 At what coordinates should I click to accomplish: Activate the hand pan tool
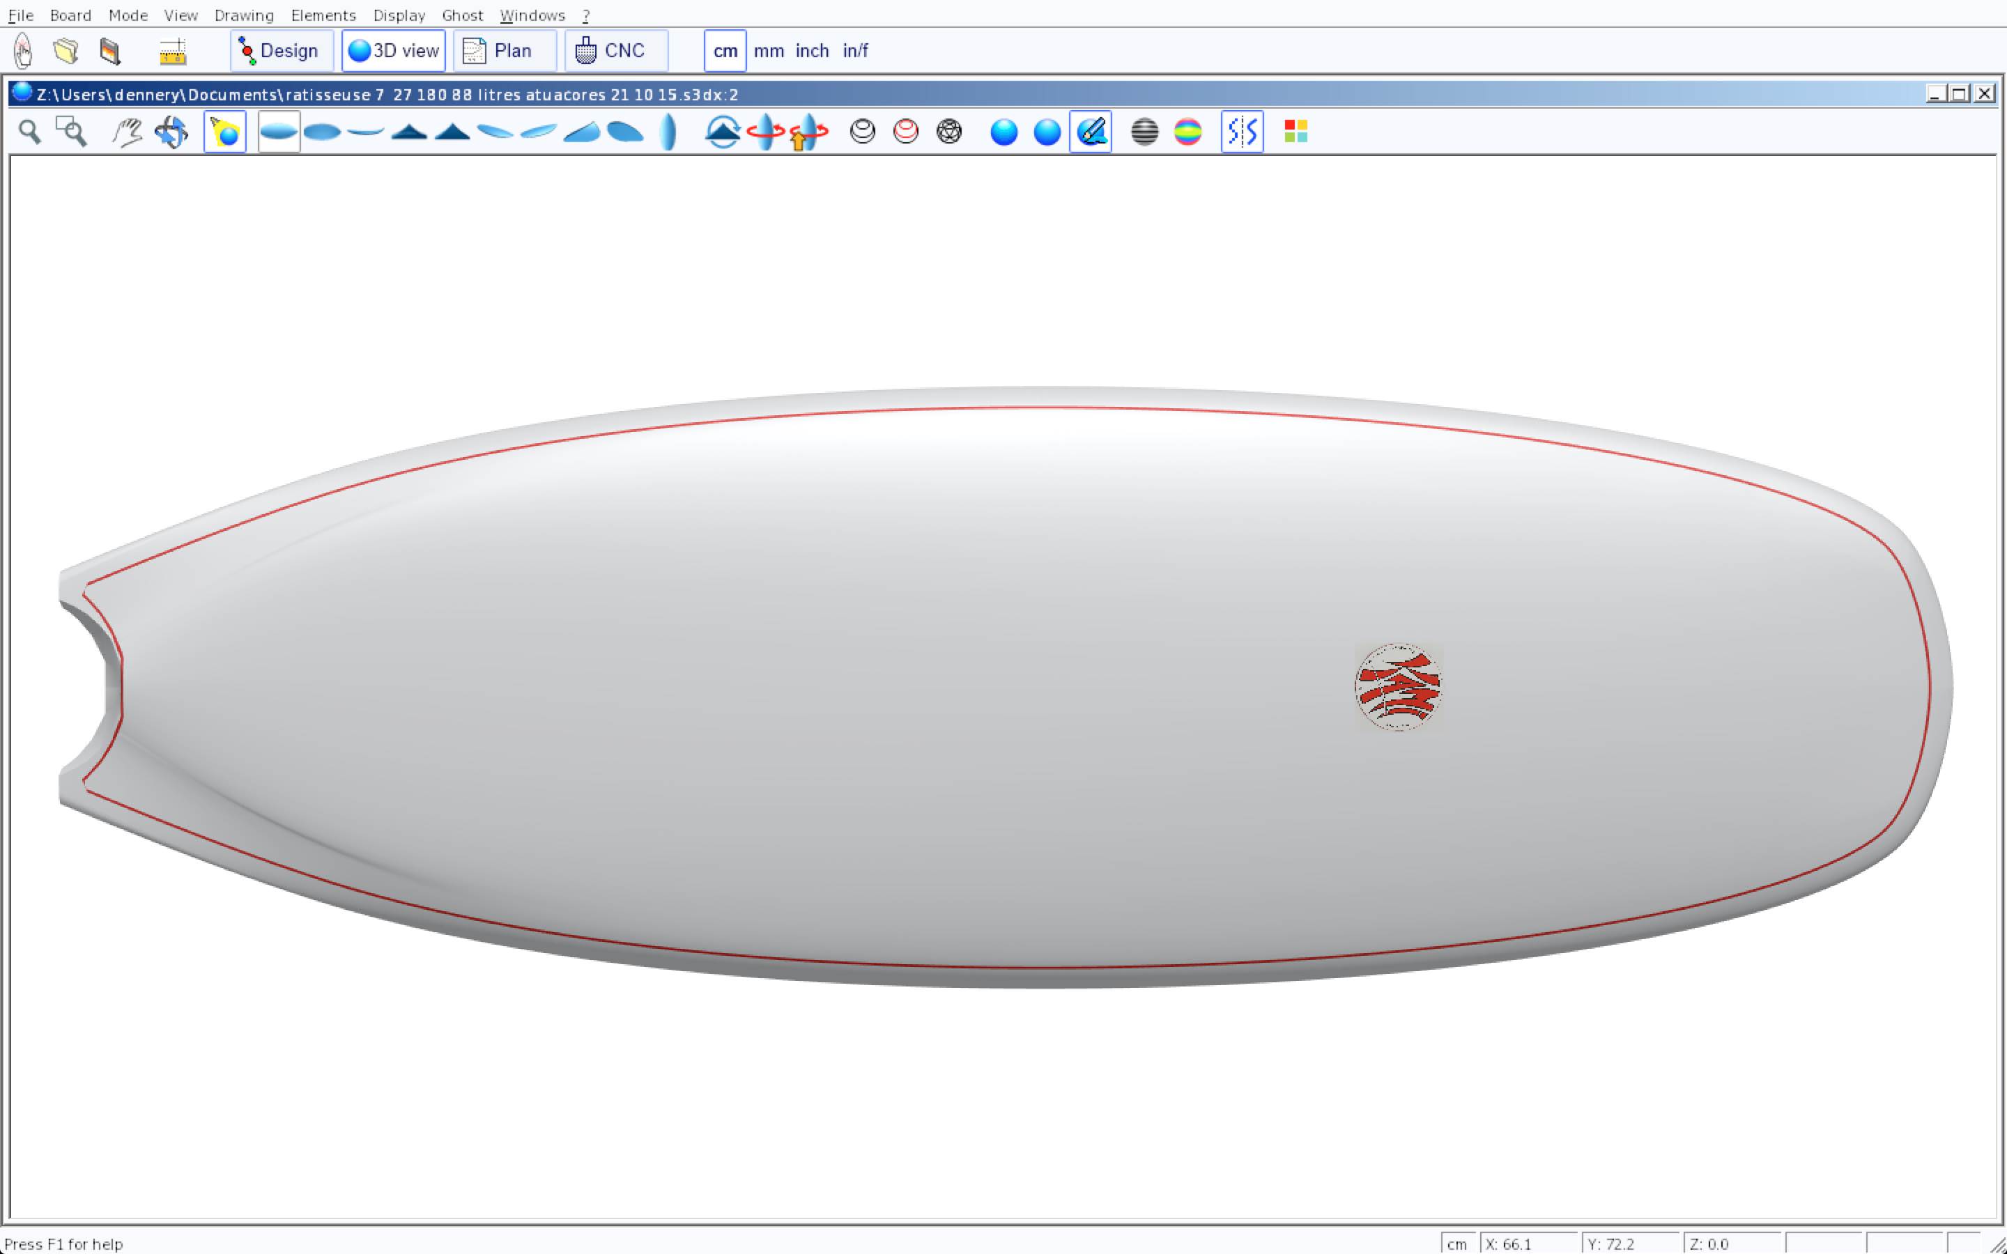(127, 132)
